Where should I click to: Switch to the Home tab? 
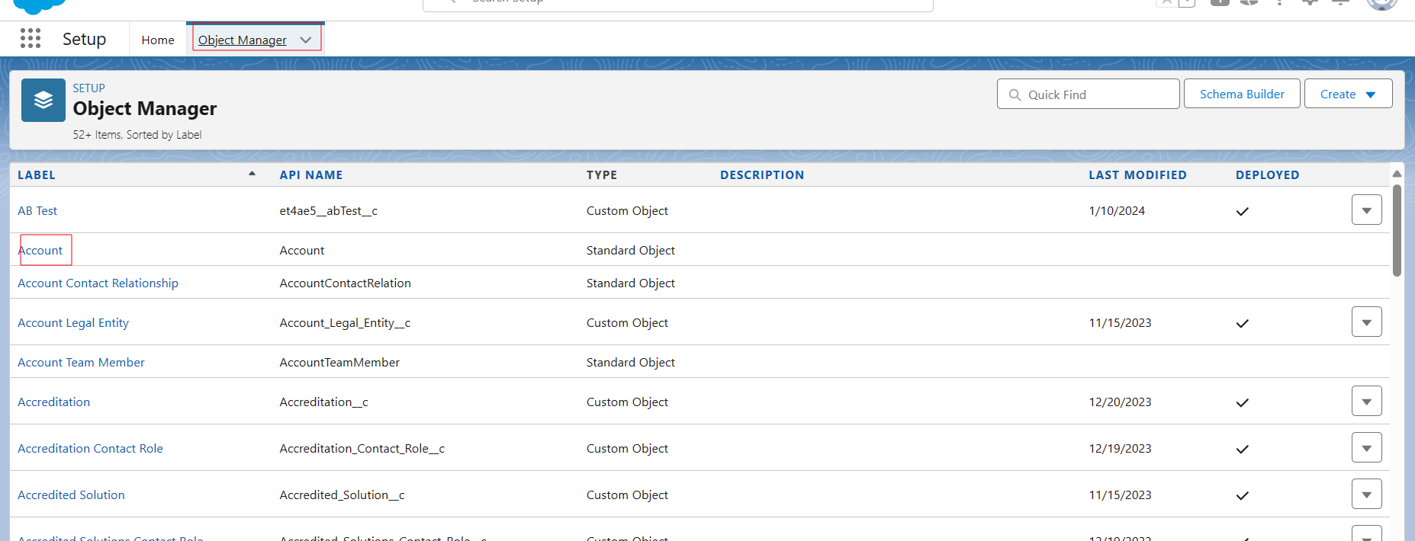pyautogui.click(x=158, y=40)
